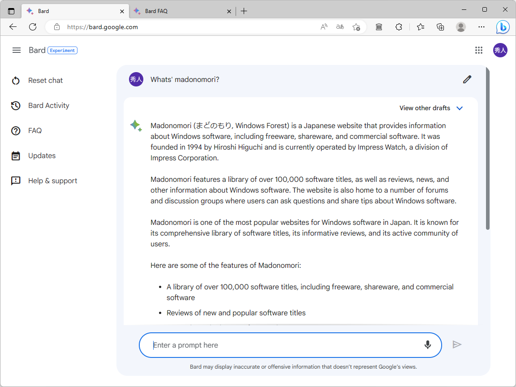Open the hamburger main menu
Viewport: 516px width, 387px height.
17,50
